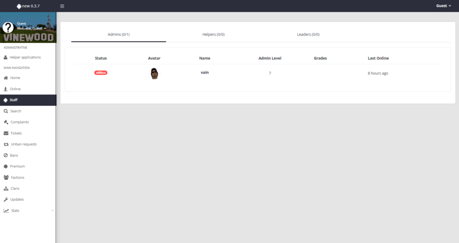Viewport: 459px width, 243px height.
Task: Click the Tickets envelope icon
Action: 6,133
